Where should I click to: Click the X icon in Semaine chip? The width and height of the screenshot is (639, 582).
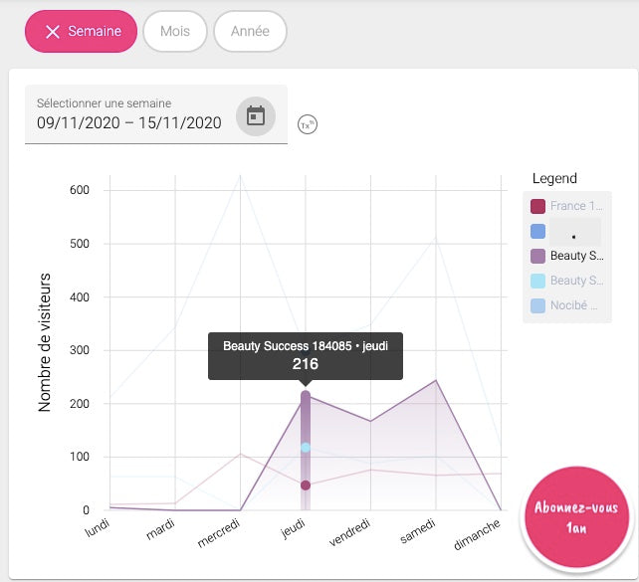53,32
